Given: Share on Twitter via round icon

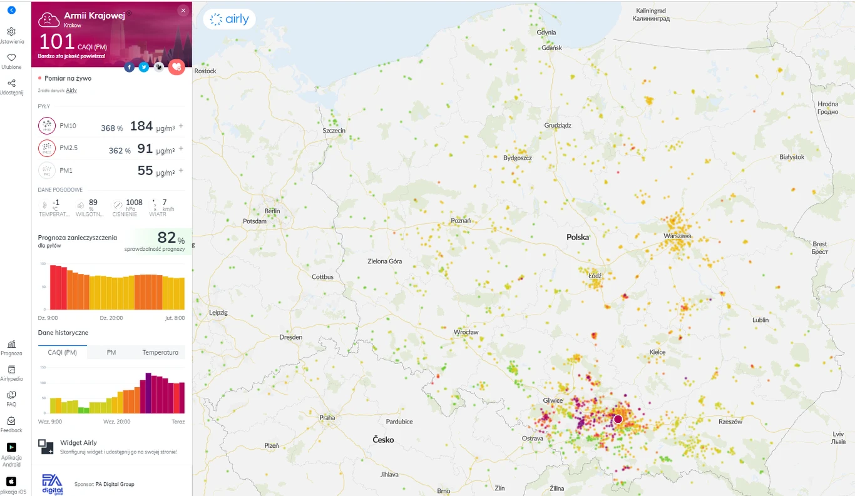Looking at the screenshot, I should click(144, 67).
